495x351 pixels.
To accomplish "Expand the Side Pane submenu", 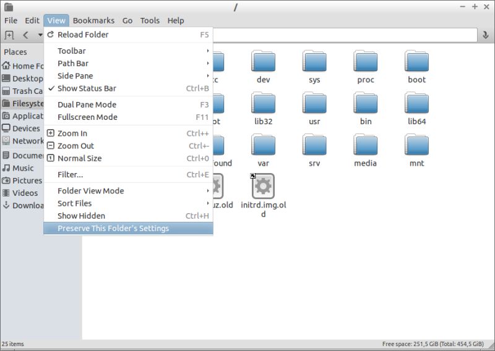I will coord(129,75).
